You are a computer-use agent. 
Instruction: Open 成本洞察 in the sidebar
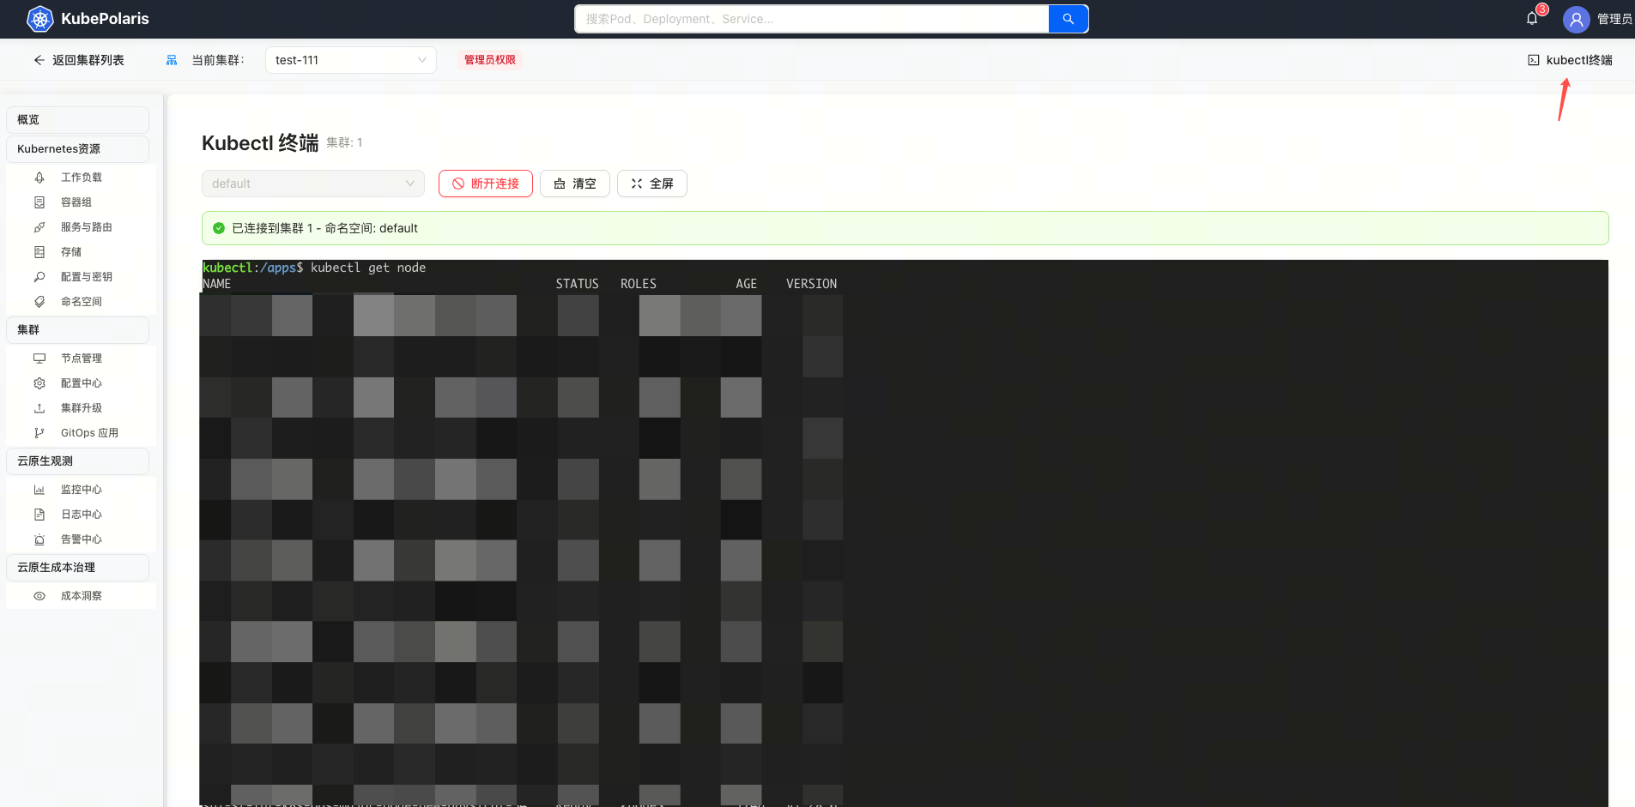coord(82,596)
